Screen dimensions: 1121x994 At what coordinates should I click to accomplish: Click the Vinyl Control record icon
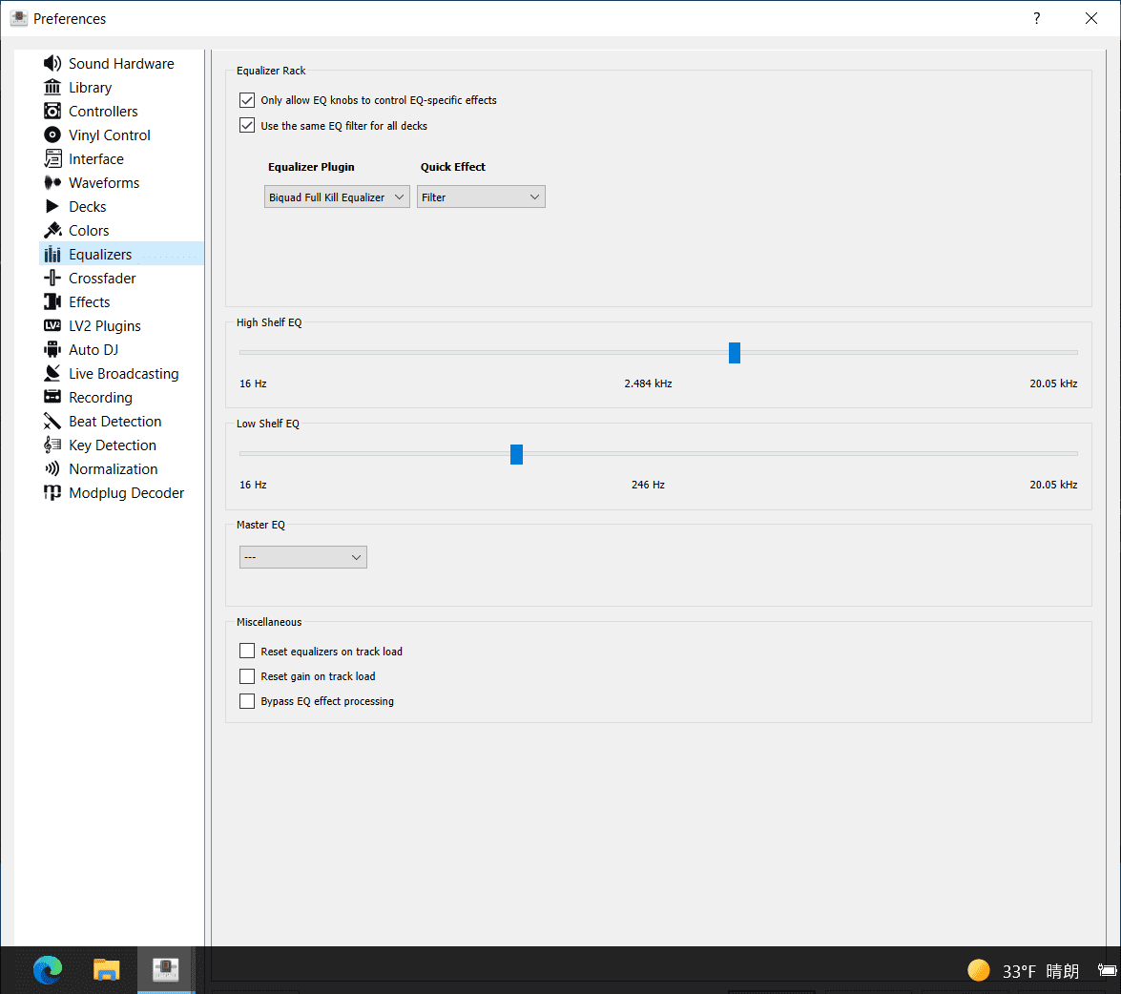click(52, 135)
